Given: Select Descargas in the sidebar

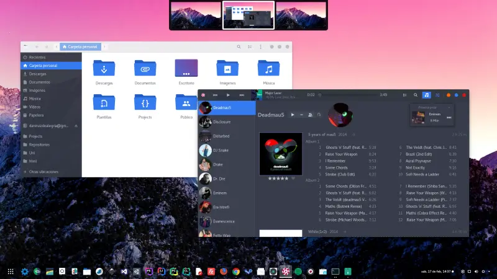Looking at the screenshot, I should click(51, 74).
